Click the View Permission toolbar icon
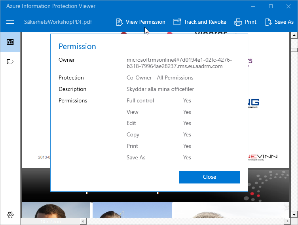The height and width of the screenshot is (225, 298). click(x=120, y=22)
